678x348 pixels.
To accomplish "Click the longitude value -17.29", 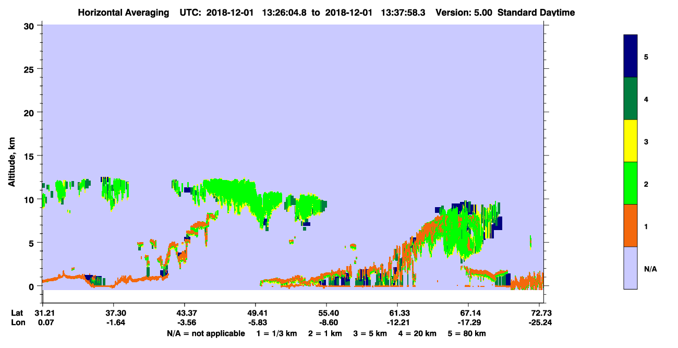I will point(468,322).
